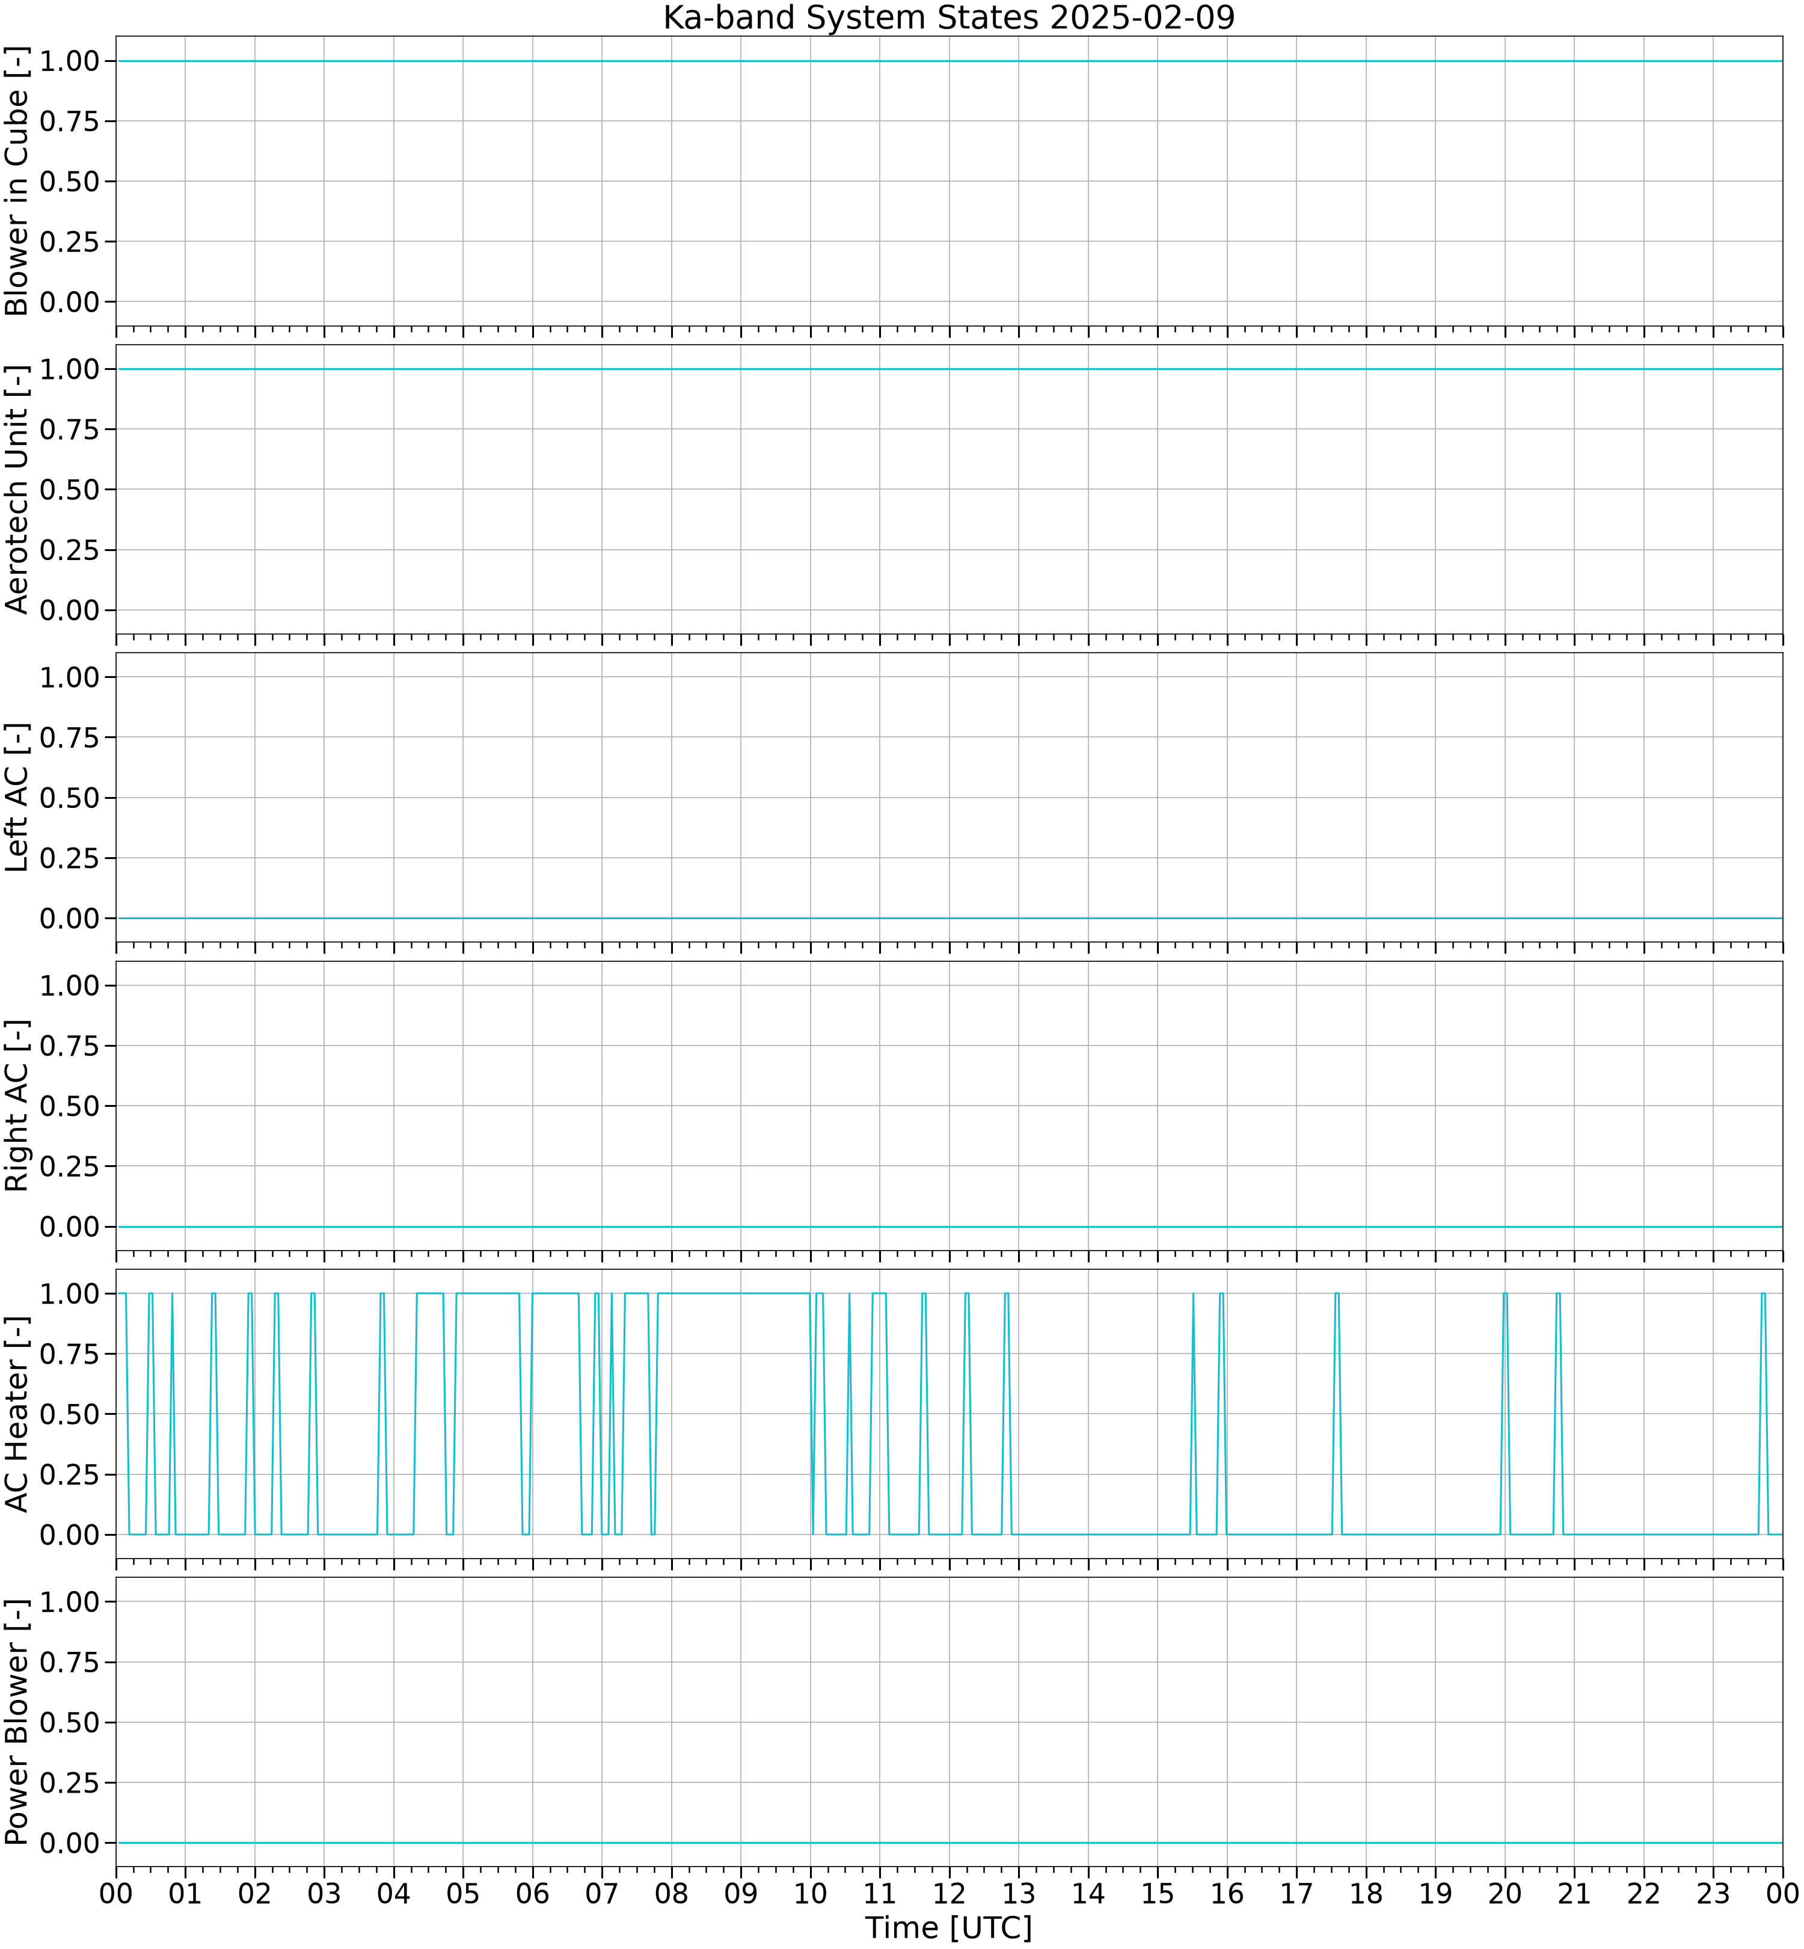This screenshot has height=1949, width=1804.
Task: Click the AC Heater y-axis label
Action: click(x=17, y=1414)
